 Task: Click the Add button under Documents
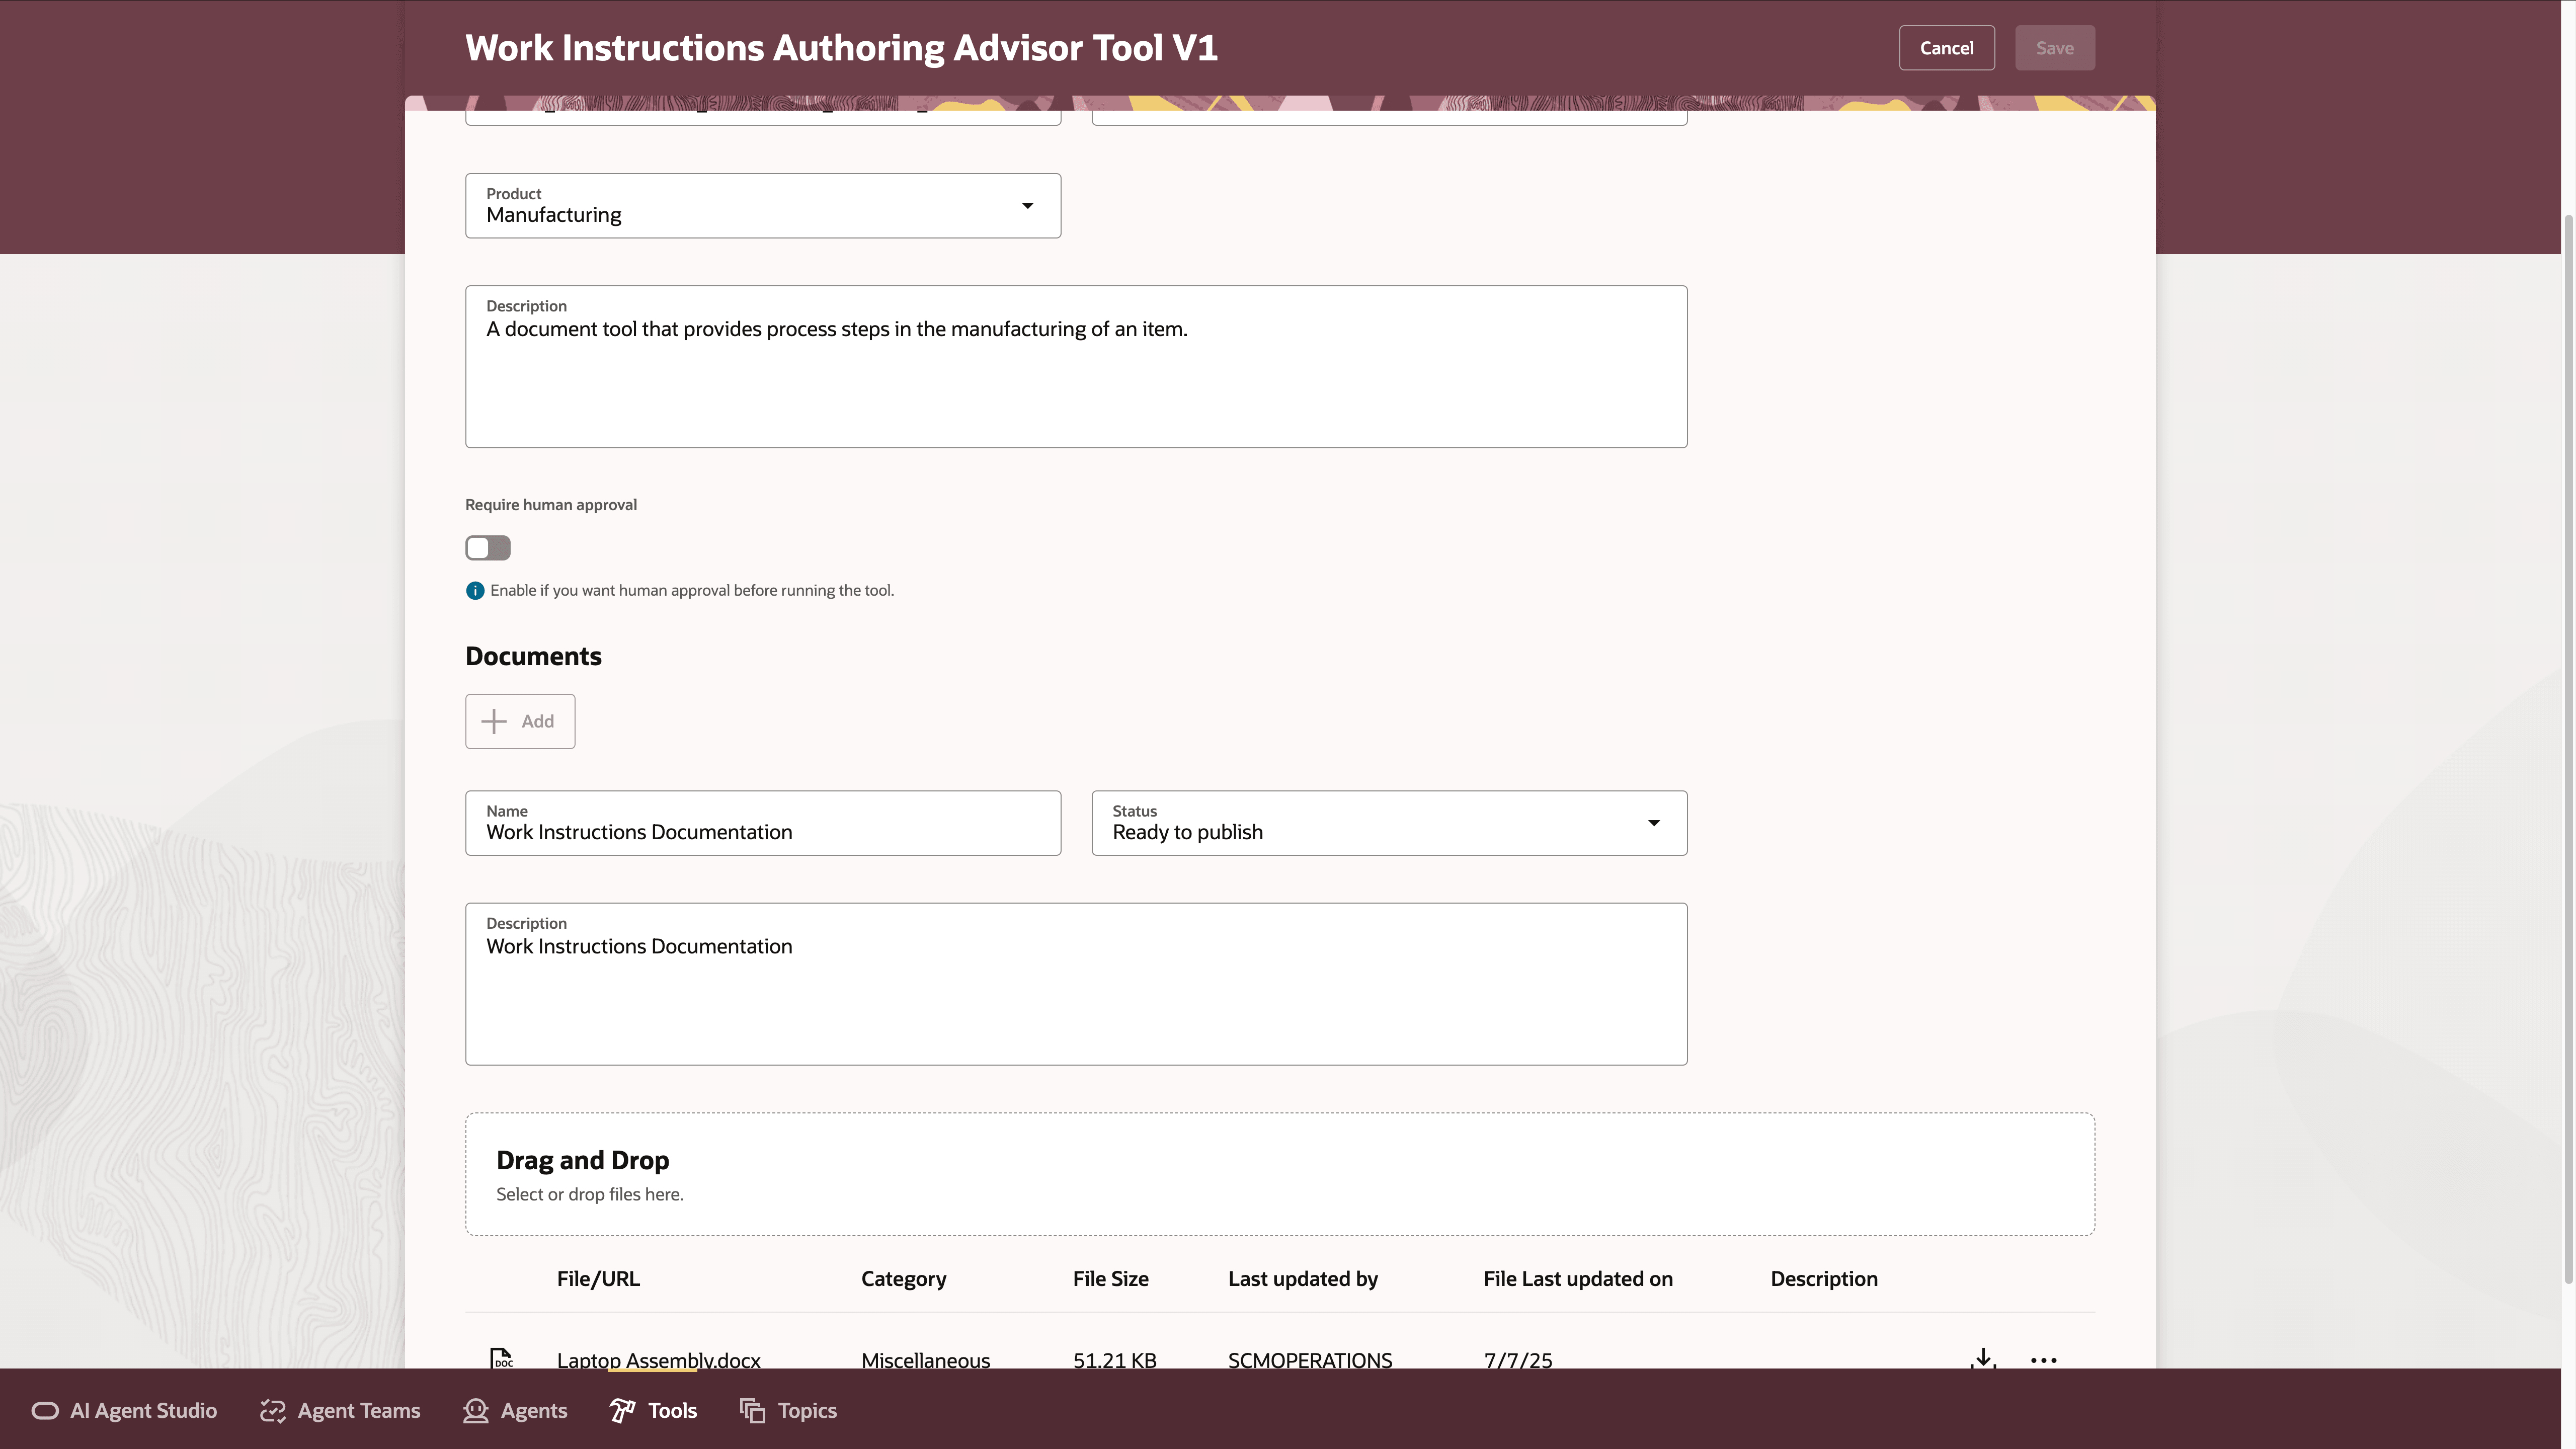click(x=519, y=721)
